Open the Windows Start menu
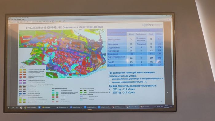This screenshot has width=215, height=121. coord(8,108)
